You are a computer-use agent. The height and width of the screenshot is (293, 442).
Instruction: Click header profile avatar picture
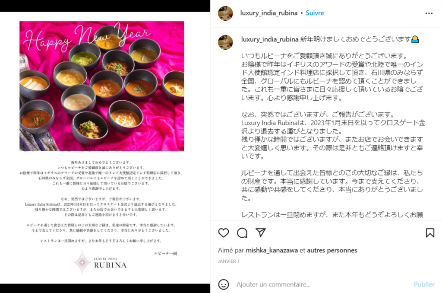pos(225,13)
